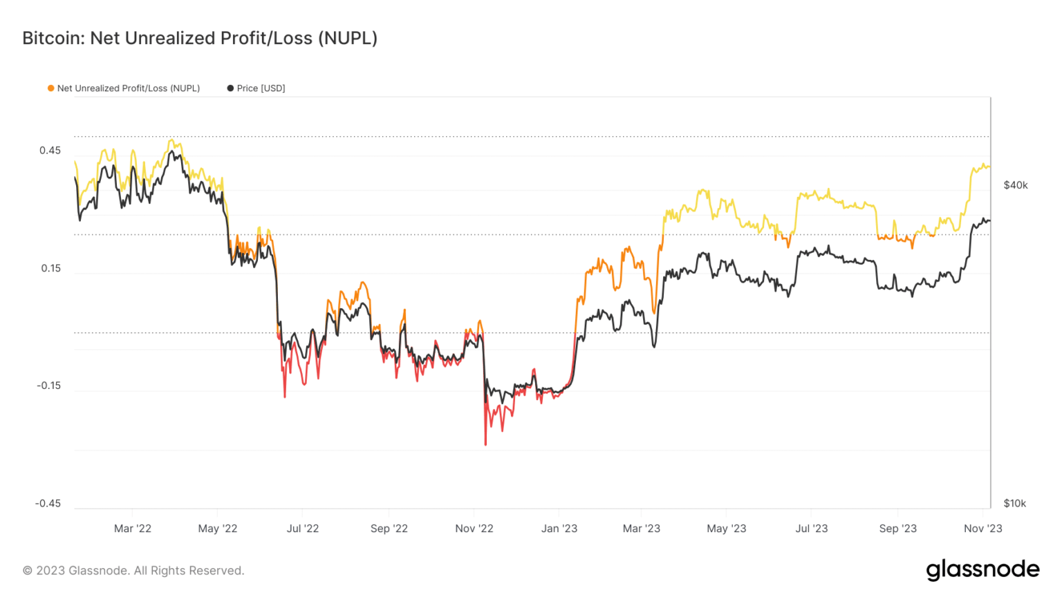
Task: Click the orange NUPL legend dot
Action: [x=50, y=88]
